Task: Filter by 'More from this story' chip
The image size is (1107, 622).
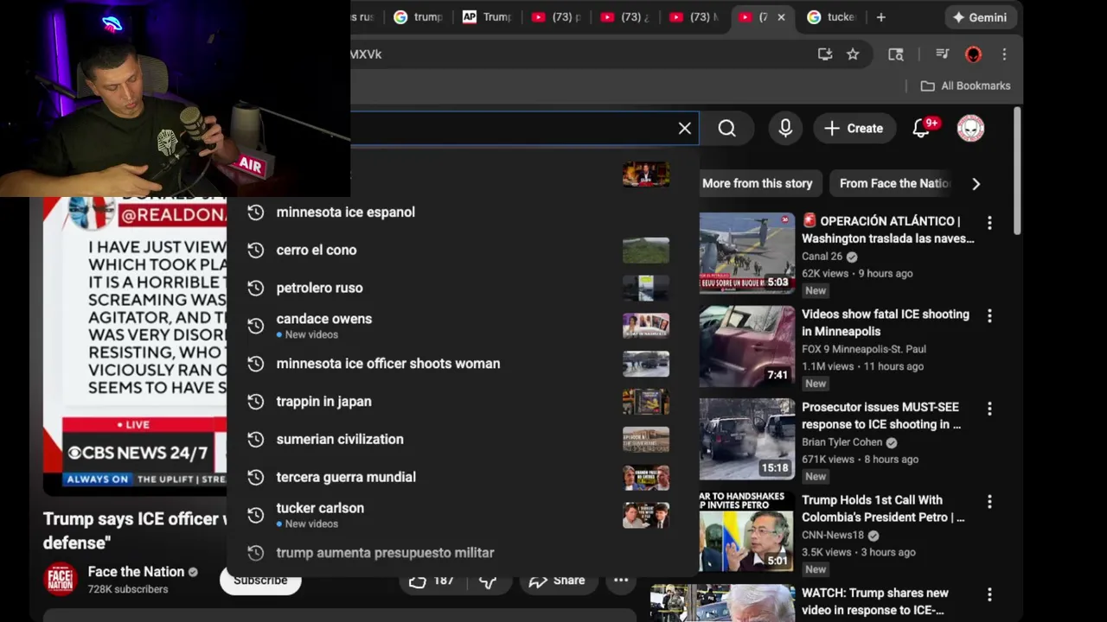Action: pyautogui.click(x=757, y=184)
